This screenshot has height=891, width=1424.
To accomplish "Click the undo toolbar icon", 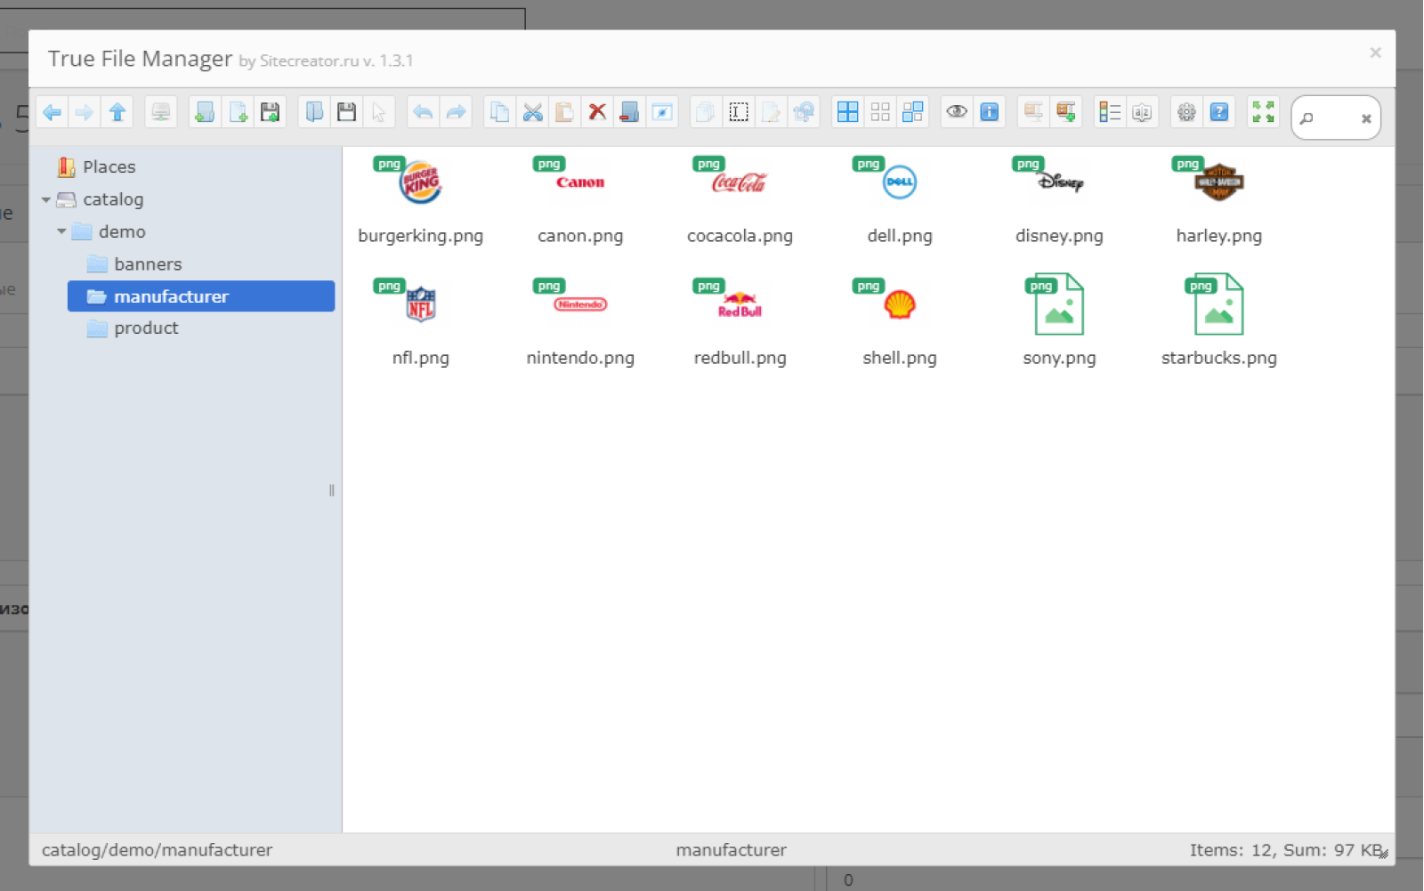I will [423, 112].
